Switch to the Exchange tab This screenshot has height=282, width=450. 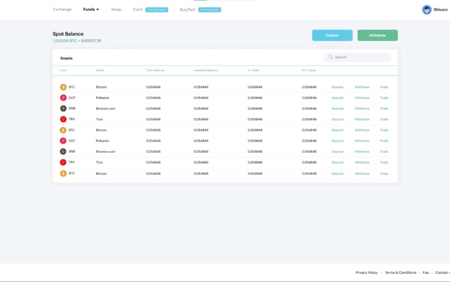tap(62, 9)
